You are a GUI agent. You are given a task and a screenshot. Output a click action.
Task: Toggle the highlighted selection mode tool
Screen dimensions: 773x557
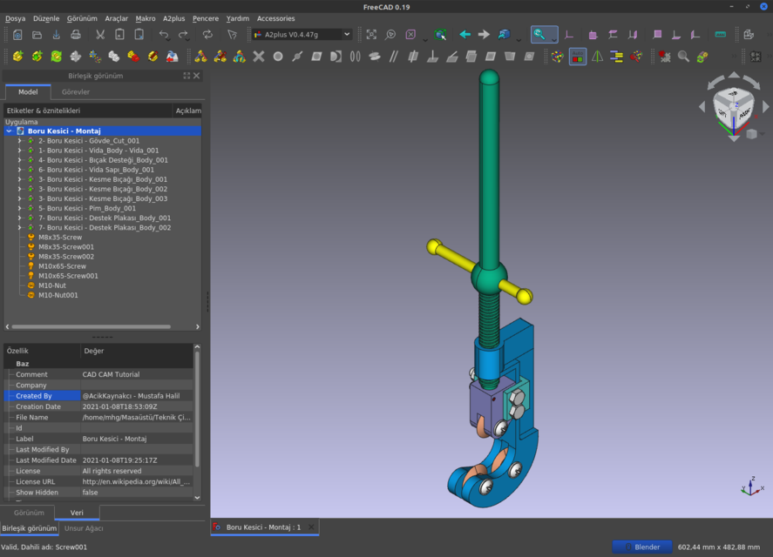point(542,35)
